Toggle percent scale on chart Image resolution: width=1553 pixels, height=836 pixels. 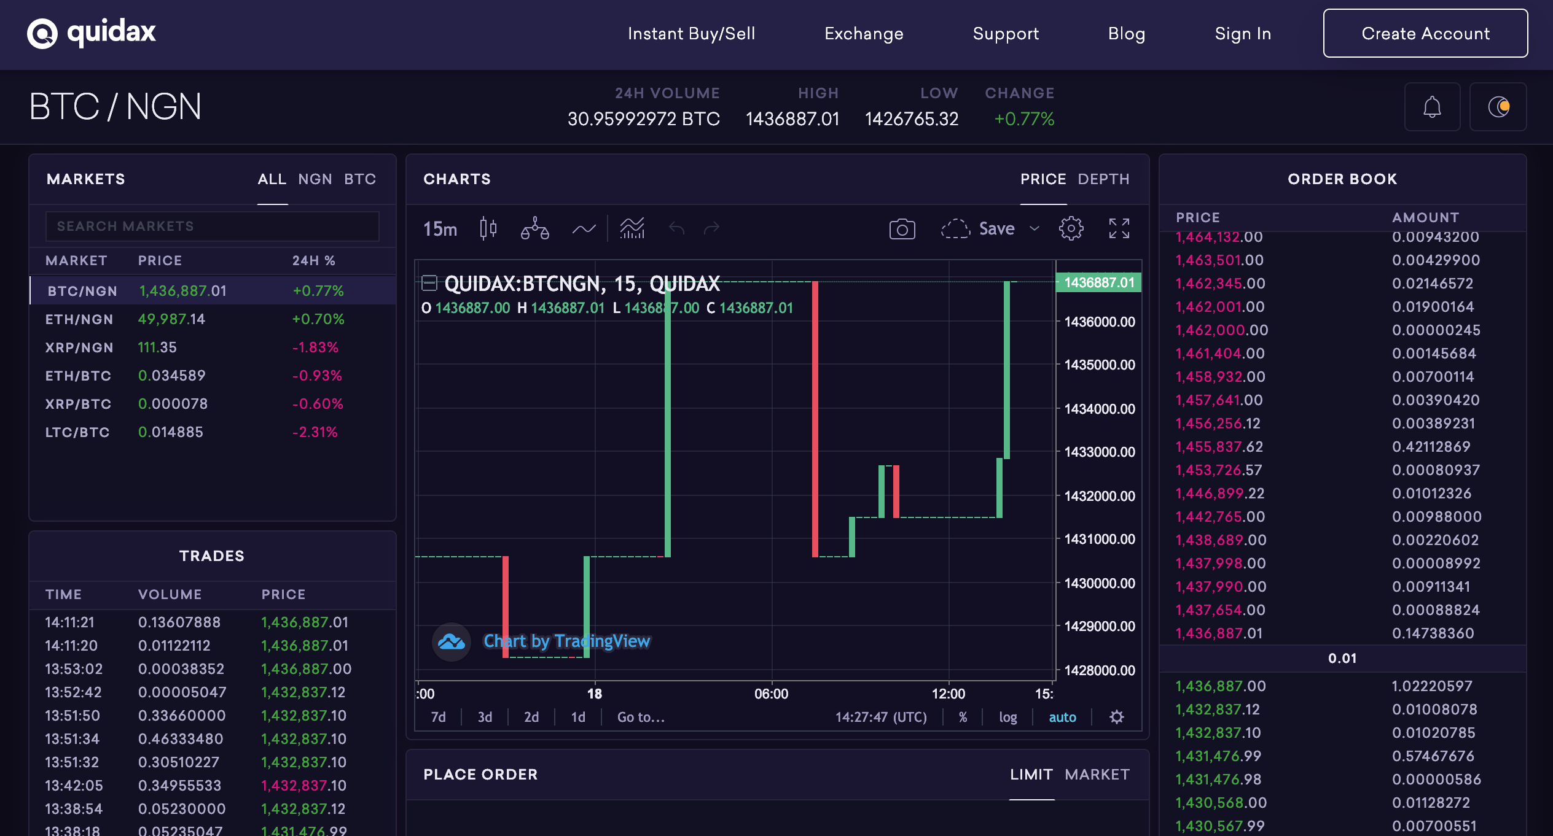[x=963, y=717]
